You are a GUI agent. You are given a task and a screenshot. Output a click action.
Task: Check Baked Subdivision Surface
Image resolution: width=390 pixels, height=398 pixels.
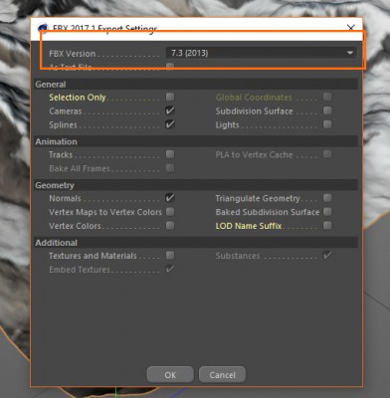pyautogui.click(x=327, y=212)
